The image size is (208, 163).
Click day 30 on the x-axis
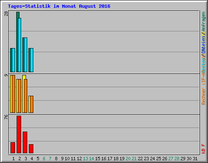click(x=189, y=159)
